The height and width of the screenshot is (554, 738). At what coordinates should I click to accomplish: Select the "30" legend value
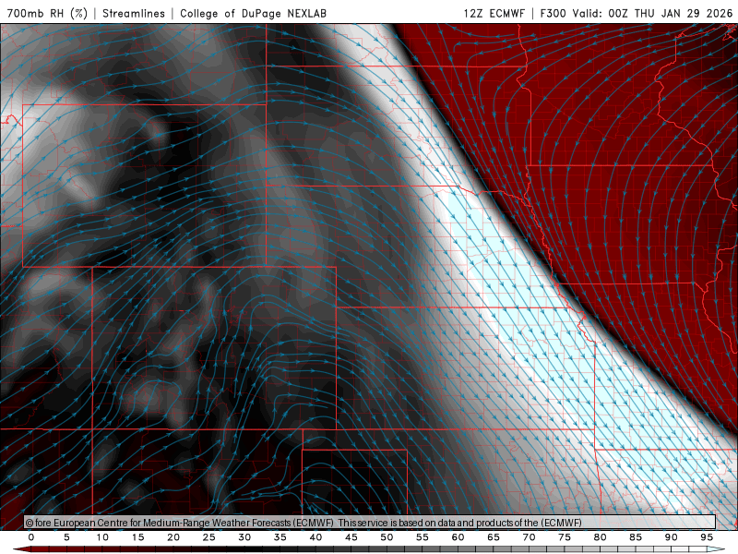(x=244, y=537)
